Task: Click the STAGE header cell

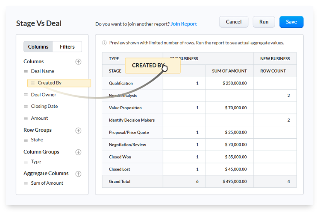Action: (x=115, y=71)
